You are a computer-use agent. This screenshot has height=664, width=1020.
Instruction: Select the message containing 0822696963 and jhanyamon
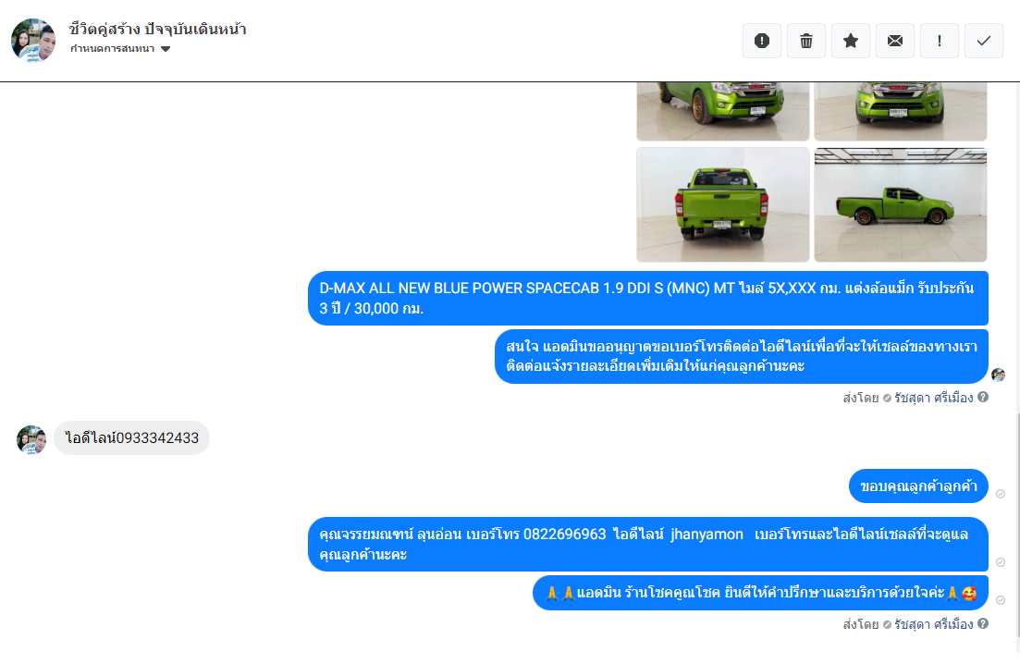pos(648,545)
